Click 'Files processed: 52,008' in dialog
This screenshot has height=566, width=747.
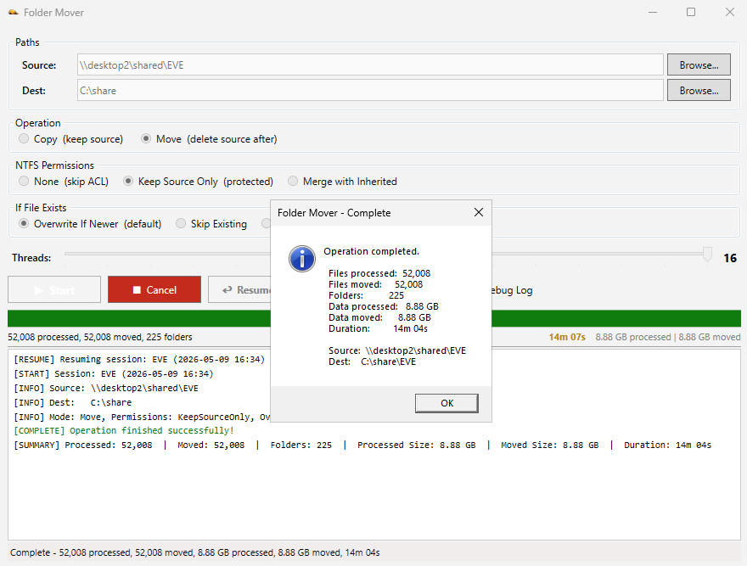[x=379, y=273]
